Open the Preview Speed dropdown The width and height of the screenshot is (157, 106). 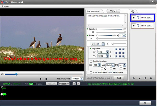82,79
